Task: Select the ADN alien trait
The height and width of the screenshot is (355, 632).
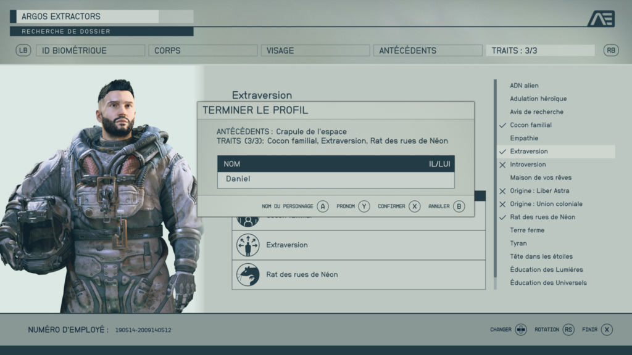Action: (524, 85)
